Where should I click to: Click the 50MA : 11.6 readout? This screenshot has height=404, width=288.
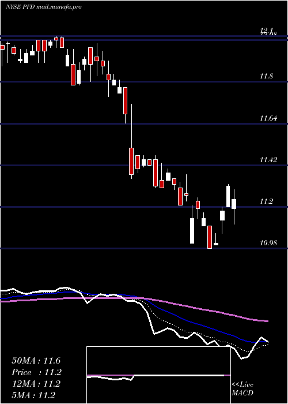[36, 361]
